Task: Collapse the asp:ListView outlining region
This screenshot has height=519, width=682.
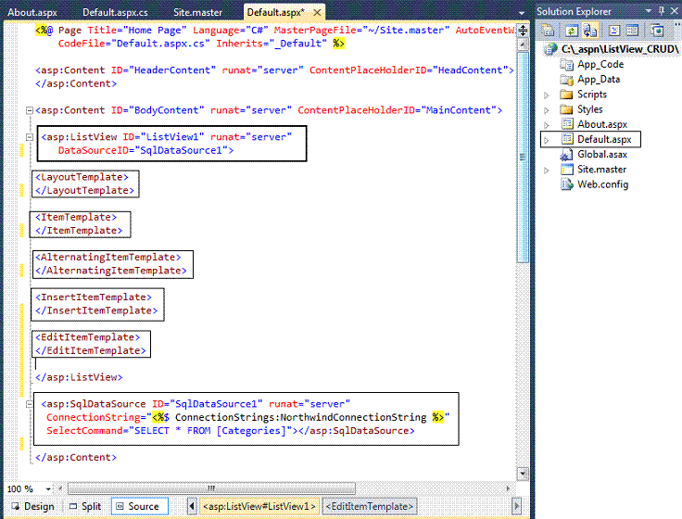Action: pos(29,137)
